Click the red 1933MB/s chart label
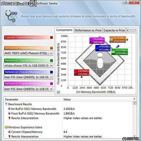The image size is (141, 141). tap(81, 73)
